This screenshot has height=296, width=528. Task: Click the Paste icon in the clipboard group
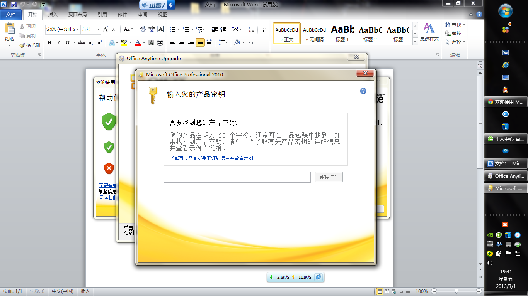9,28
